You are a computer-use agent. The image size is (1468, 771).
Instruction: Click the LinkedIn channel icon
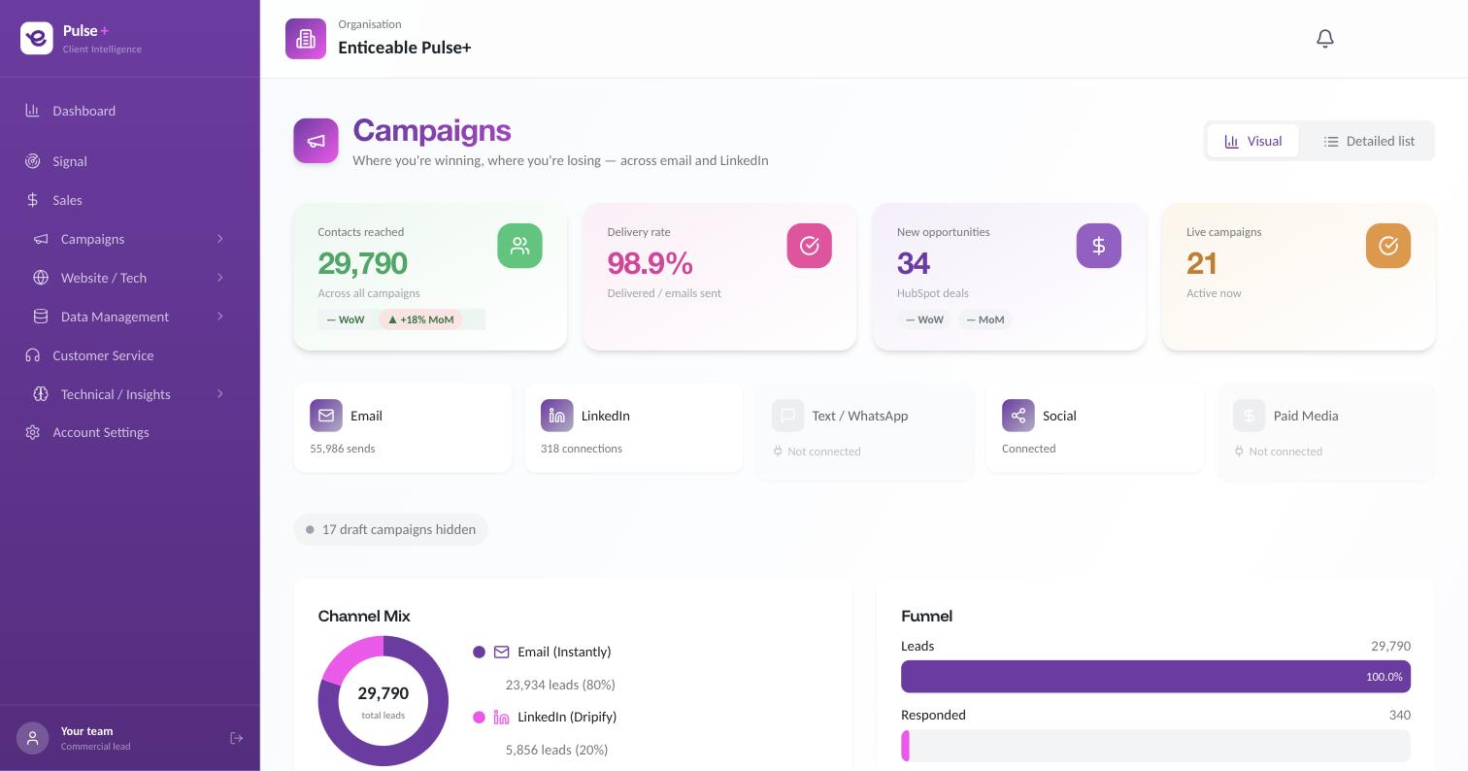557,416
